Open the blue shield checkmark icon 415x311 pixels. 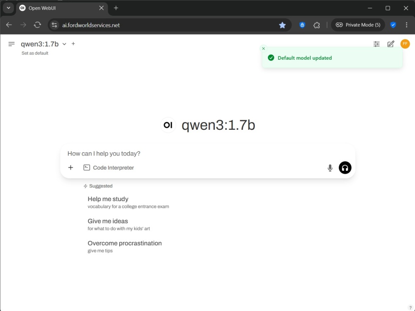pos(393,25)
